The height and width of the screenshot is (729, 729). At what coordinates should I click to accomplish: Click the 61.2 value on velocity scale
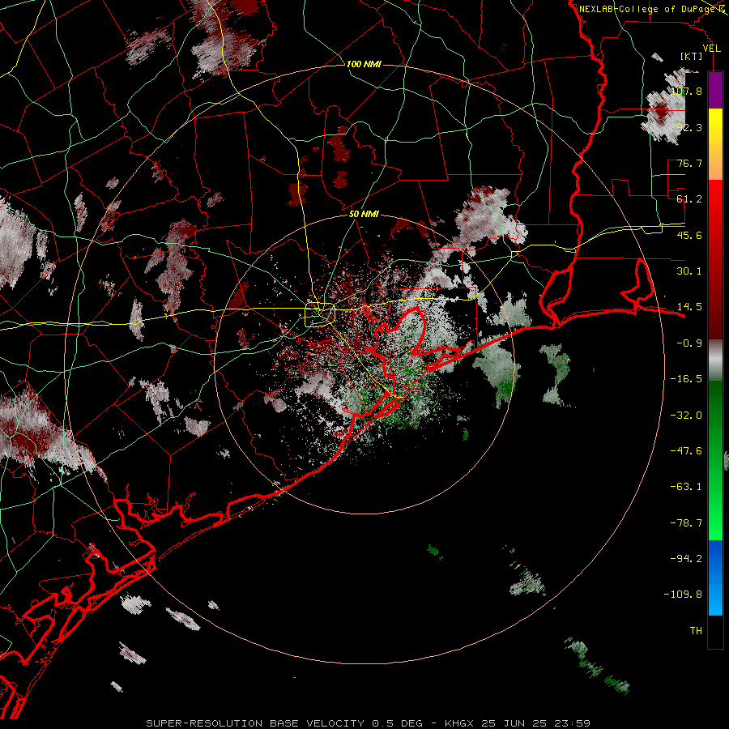coord(689,199)
